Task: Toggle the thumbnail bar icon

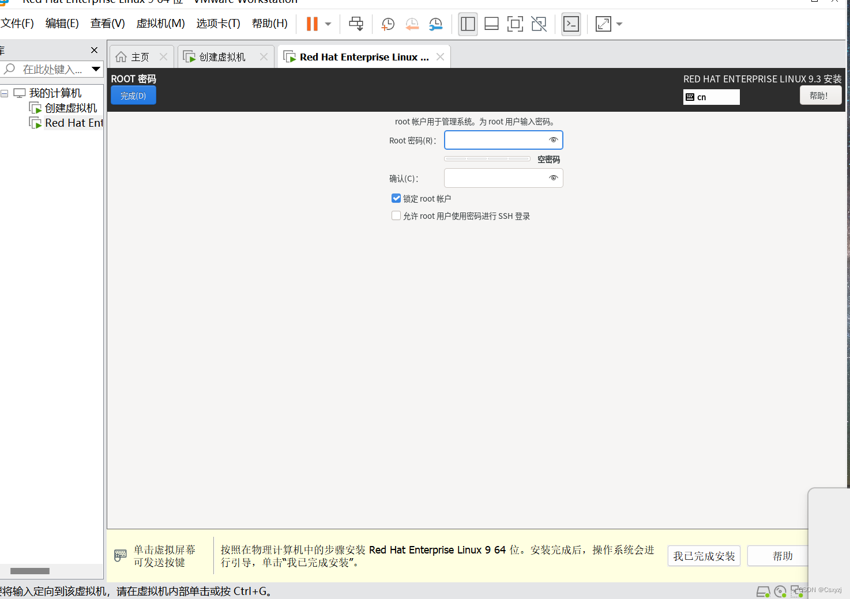Action: coord(491,24)
